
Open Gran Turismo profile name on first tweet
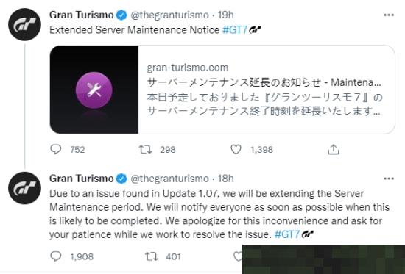click(x=81, y=15)
